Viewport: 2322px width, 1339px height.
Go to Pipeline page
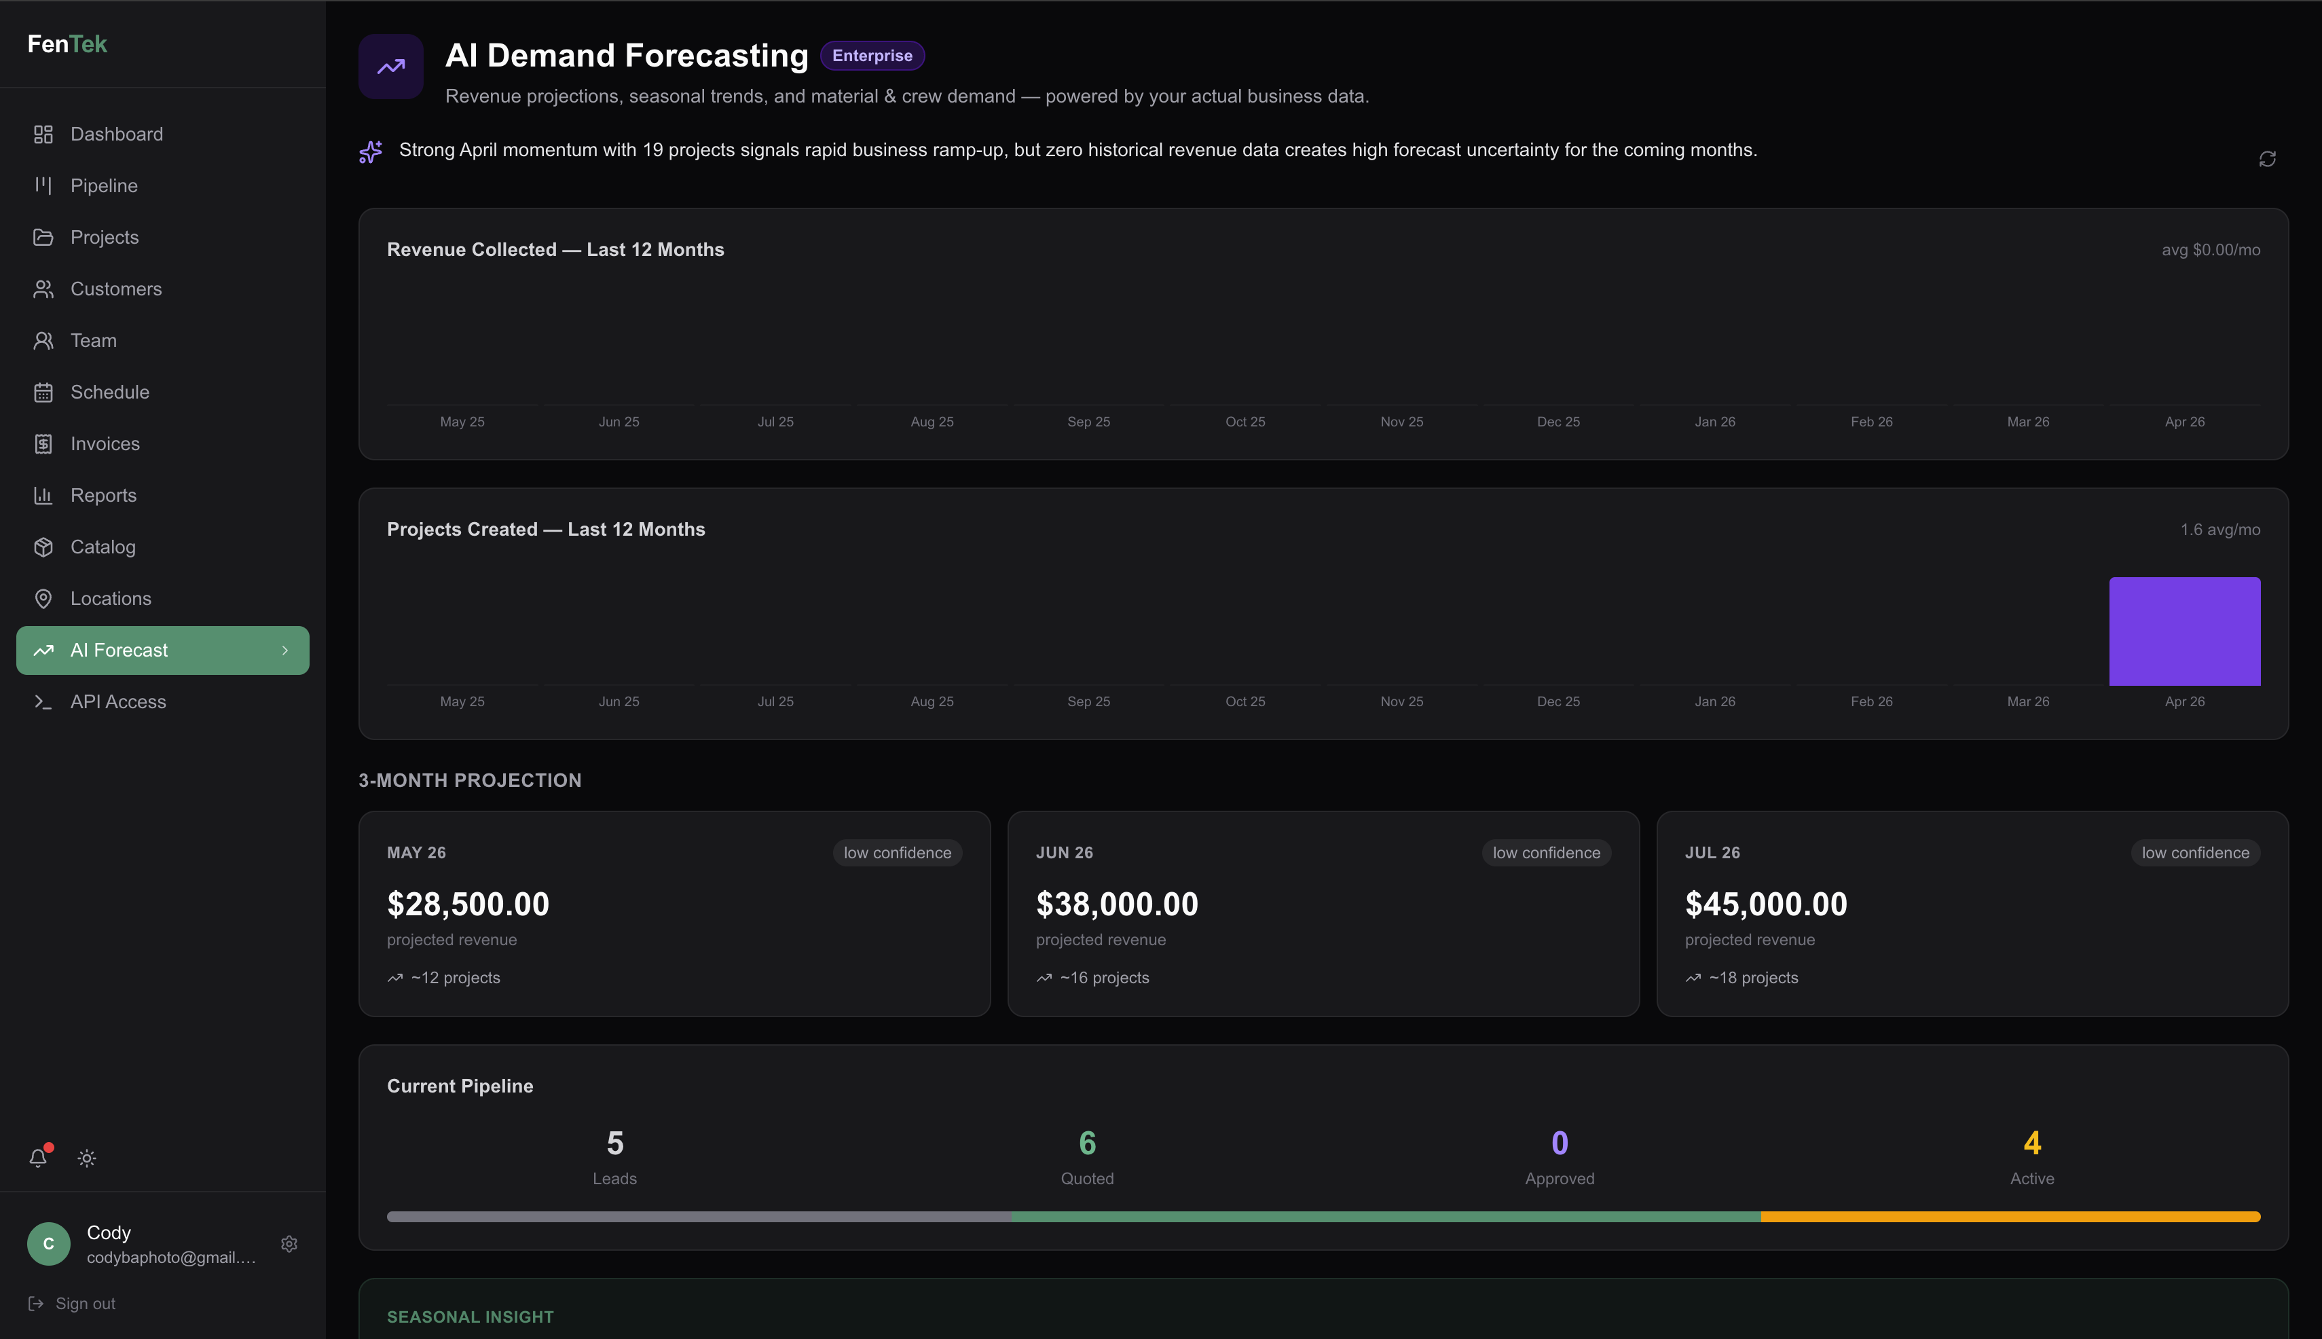[104, 186]
